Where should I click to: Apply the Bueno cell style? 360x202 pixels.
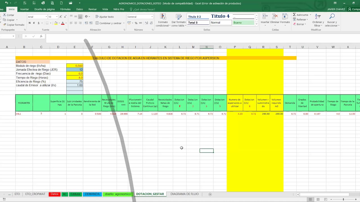click(x=244, y=22)
